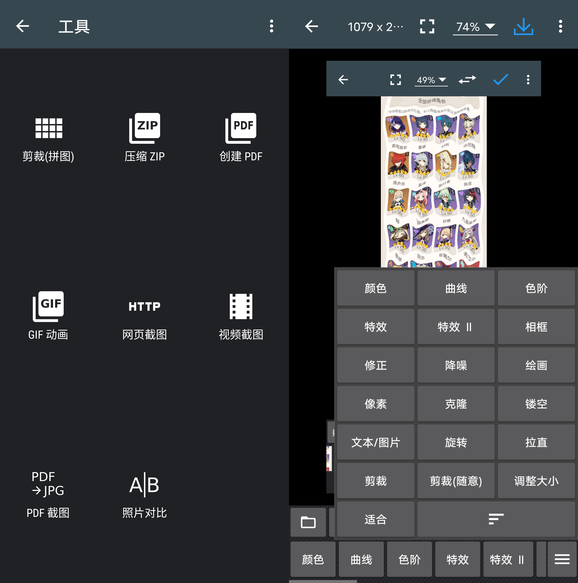The height and width of the screenshot is (583, 578).
Task: Tap 颜色 in the bottom toolbar
Action: point(313,559)
